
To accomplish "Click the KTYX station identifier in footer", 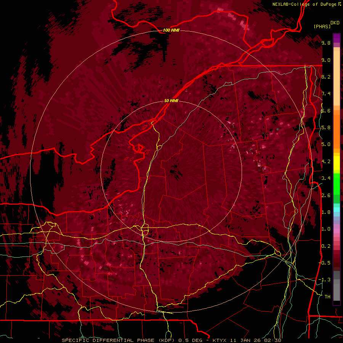I will pyautogui.click(x=220, y=340).
